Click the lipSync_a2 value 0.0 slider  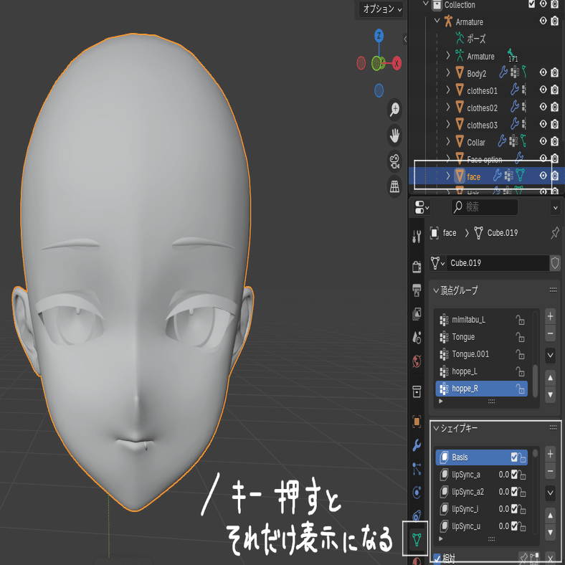503,491
